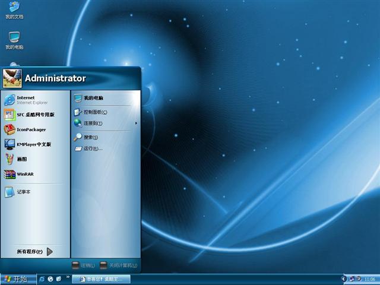Launch SFC 桌酷网专用版 program
Screen dimensions: 380x285
pyautogui.click(x=34, y=115)
